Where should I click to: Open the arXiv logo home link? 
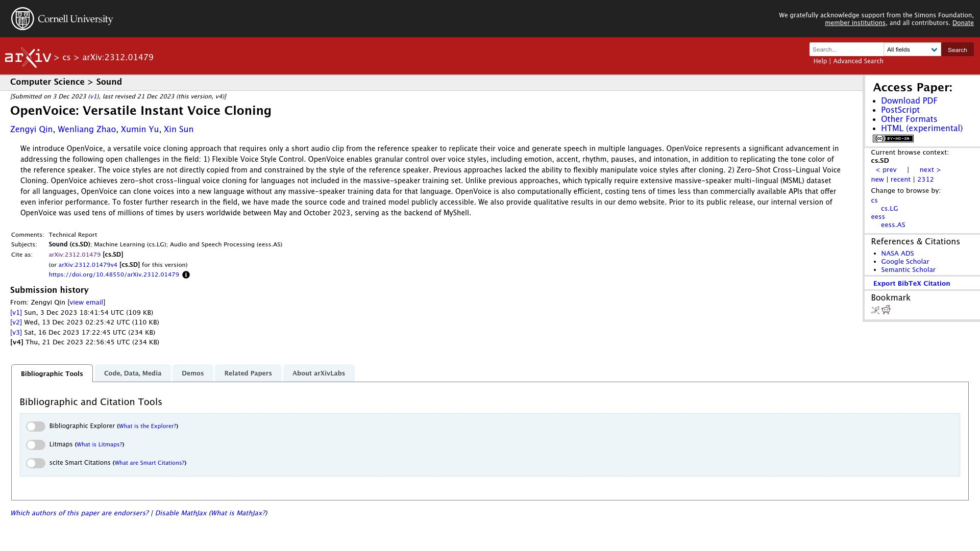tap(28, 58)
